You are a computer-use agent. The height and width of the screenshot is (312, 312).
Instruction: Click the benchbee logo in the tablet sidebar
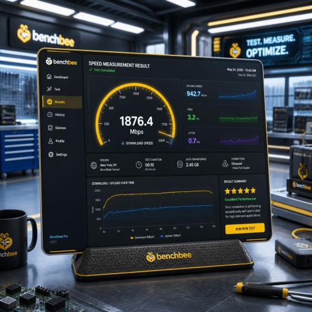click(x=62, y=62)
